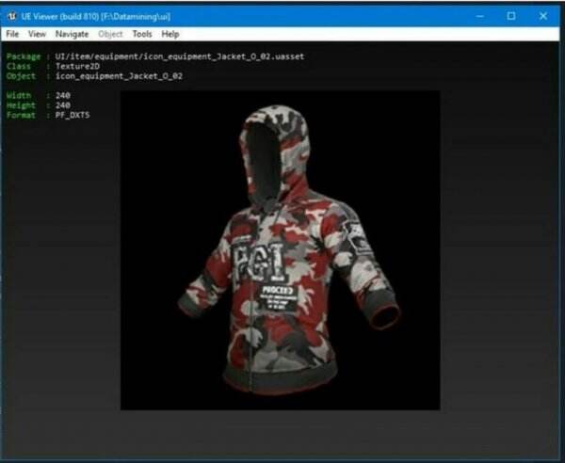Click the object name icon_equipment_Jacket_O_02
The image size is (565, 463).
(x=119, y=76)
